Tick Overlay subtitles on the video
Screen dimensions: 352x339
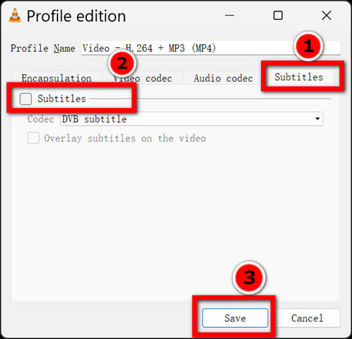[33, 138]
